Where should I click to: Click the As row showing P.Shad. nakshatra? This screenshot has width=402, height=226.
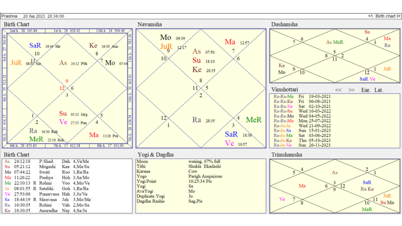click(x=47, y=161)
